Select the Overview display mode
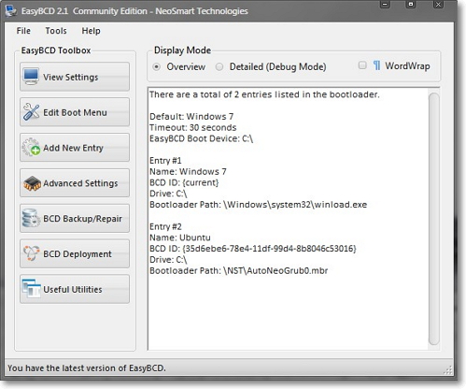Viewport: 466px width, 389px height. (x=157, y=66)
